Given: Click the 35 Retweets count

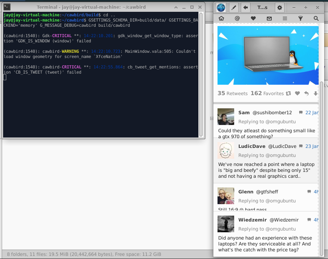Looking at the screenshot, I should 232,93.
